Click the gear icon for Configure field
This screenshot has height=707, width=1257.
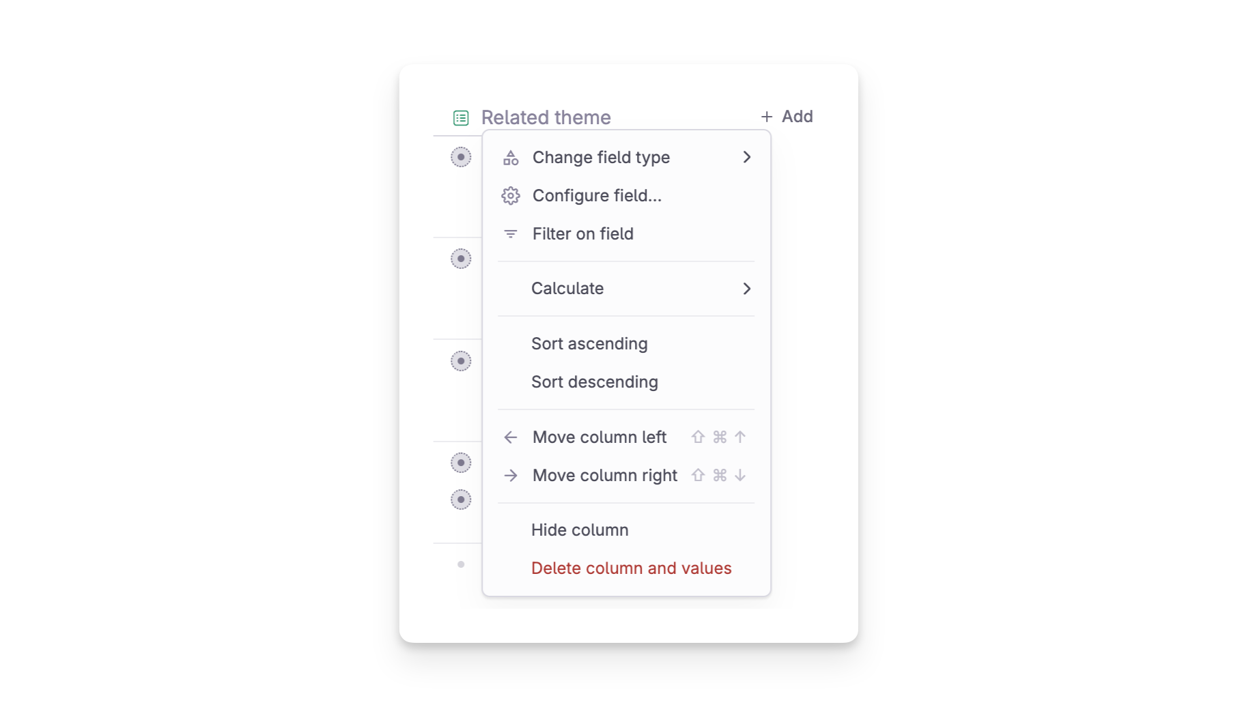[x=511, y=196]
